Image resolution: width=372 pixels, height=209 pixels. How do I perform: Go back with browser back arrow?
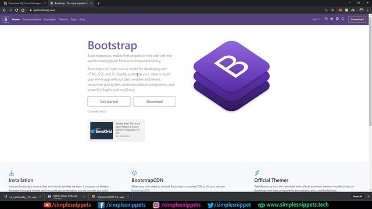point(4,10)
